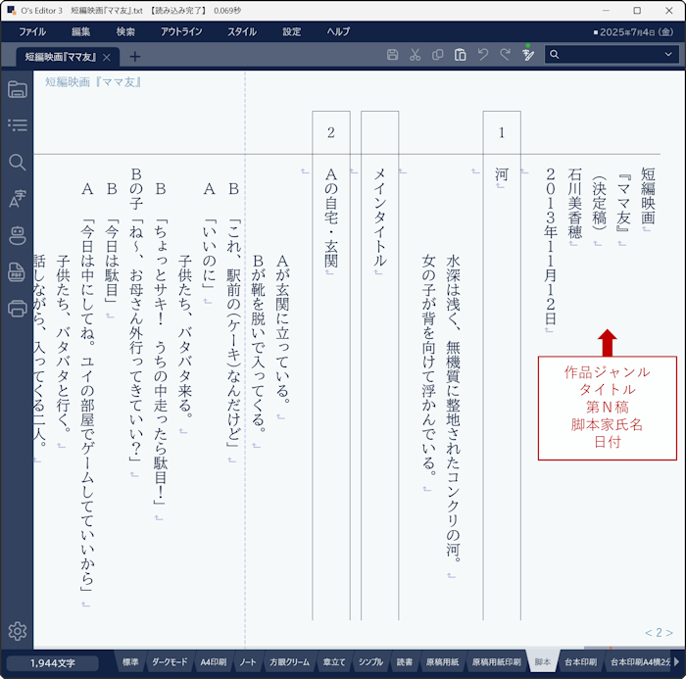Open the 設定 menu
686x679 pixels.
pyautogui.click(x=291, y=31)
